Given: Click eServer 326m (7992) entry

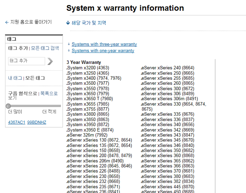Looking at the screenshot, I should tap(87, 135).
